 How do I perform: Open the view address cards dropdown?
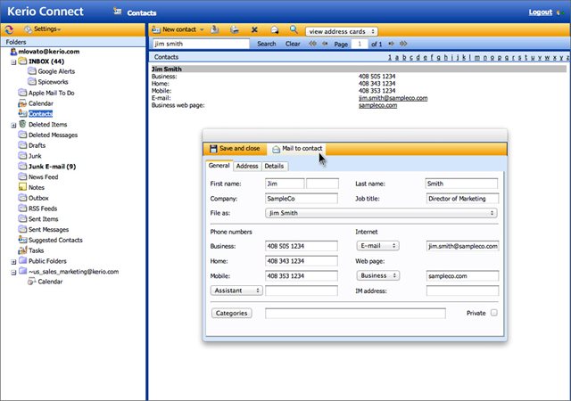(x=341, y=32)
